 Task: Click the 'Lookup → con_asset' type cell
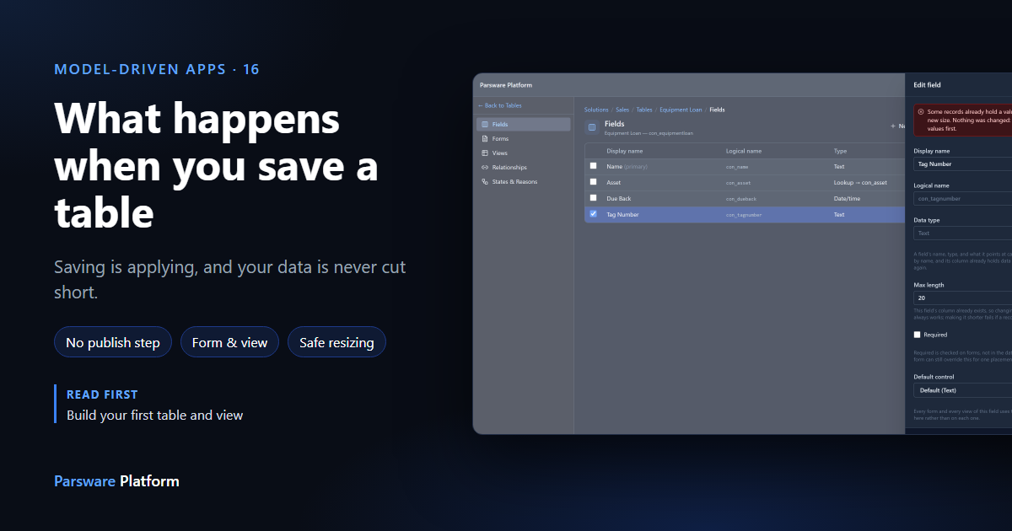coord(860,183)
